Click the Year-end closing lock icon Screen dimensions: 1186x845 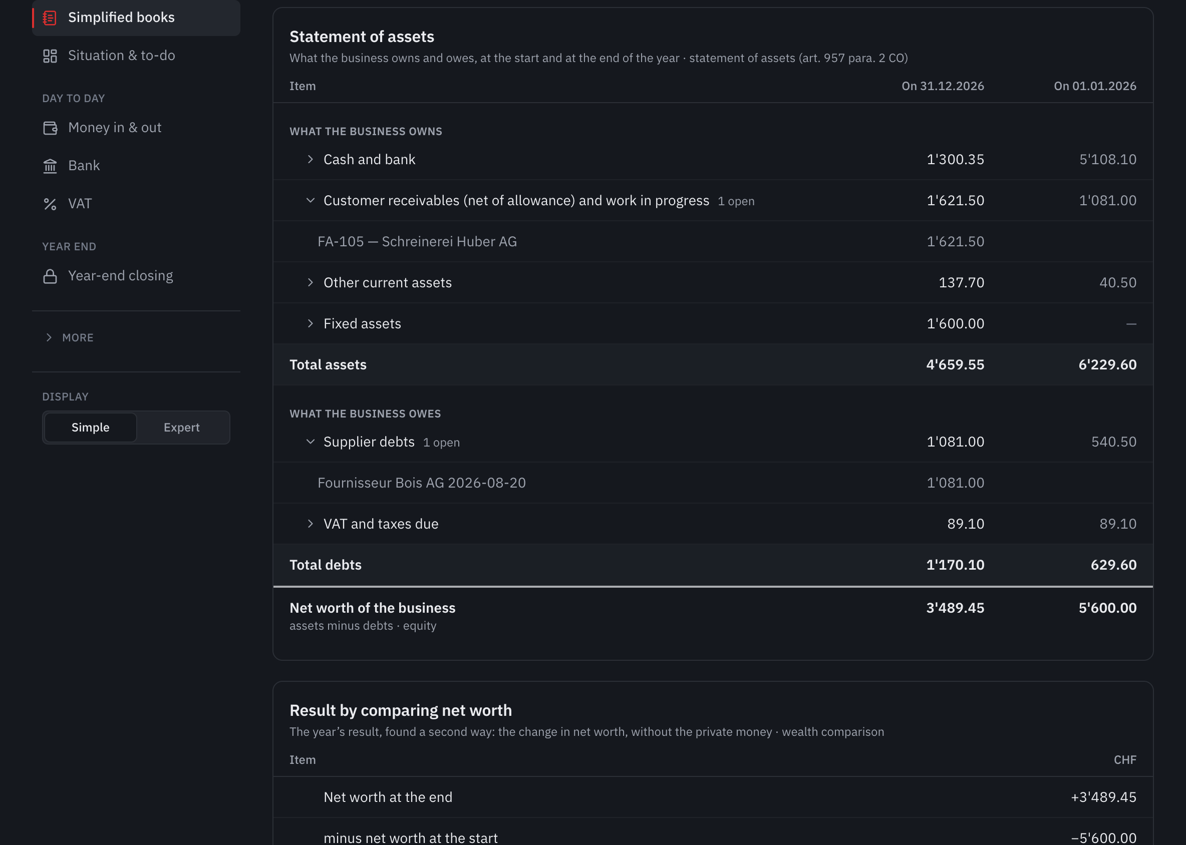click(x=50, y=276)
